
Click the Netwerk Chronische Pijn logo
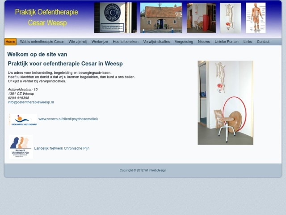coord(21,147)
